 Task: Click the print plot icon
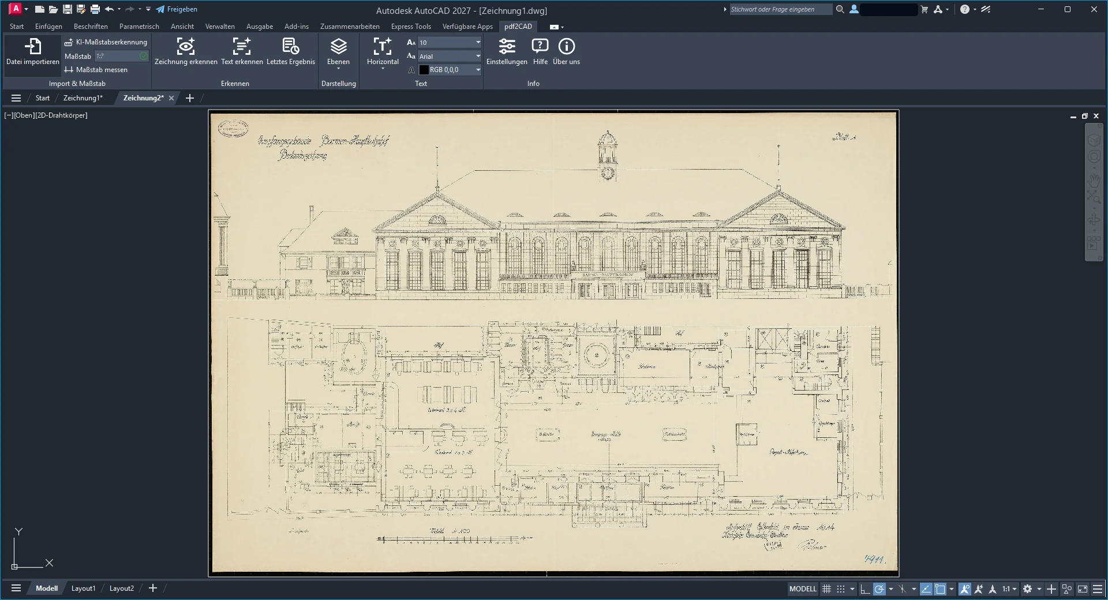click(x=95, y=9)
